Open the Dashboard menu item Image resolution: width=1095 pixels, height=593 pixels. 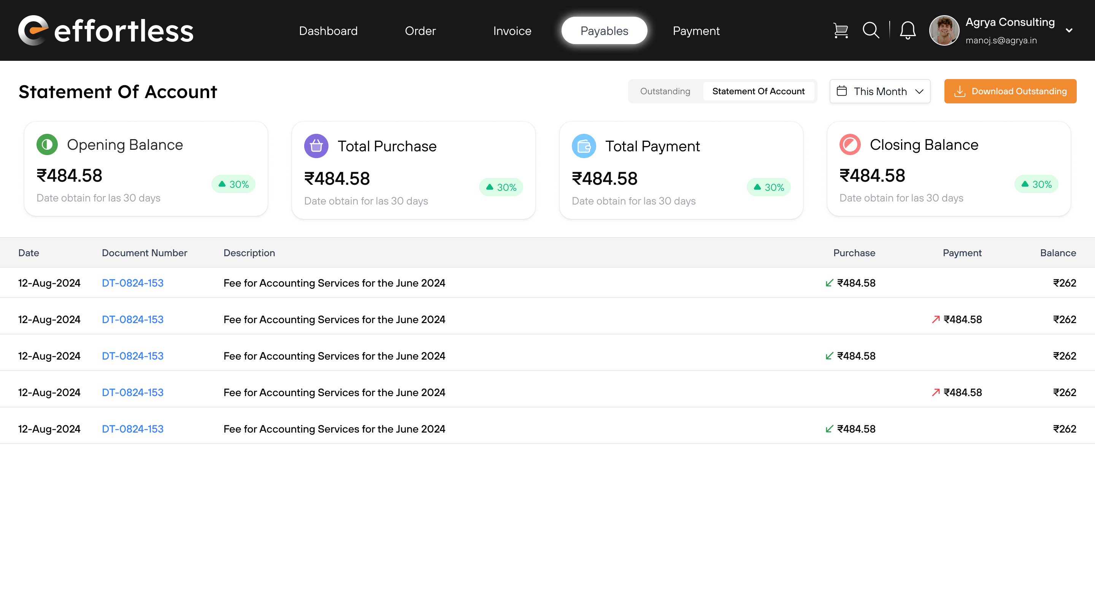(328, 31)
